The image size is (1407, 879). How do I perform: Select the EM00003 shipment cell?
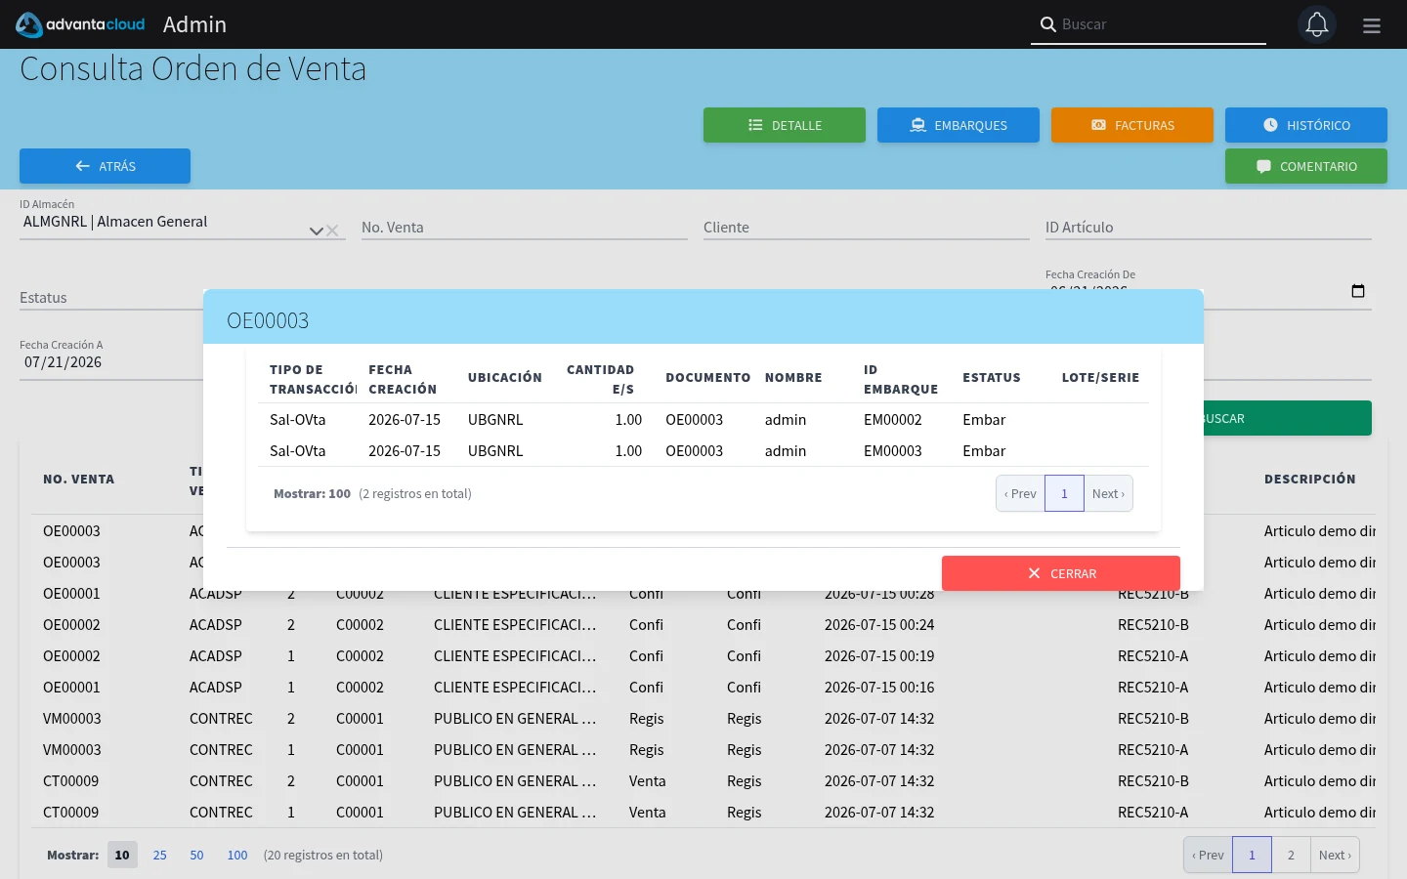coord(893,450)
